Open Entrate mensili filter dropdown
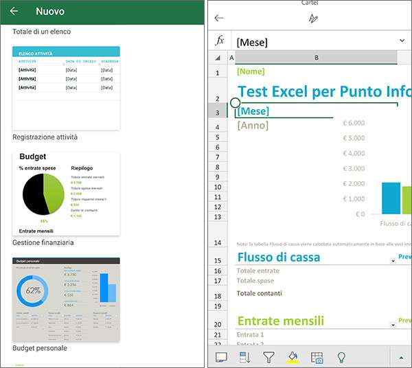The height and width of the screenshot is (368, 412). click(x=393, y=325)
